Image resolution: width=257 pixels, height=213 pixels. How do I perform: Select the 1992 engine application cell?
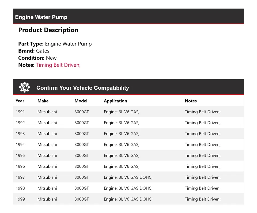122,123
